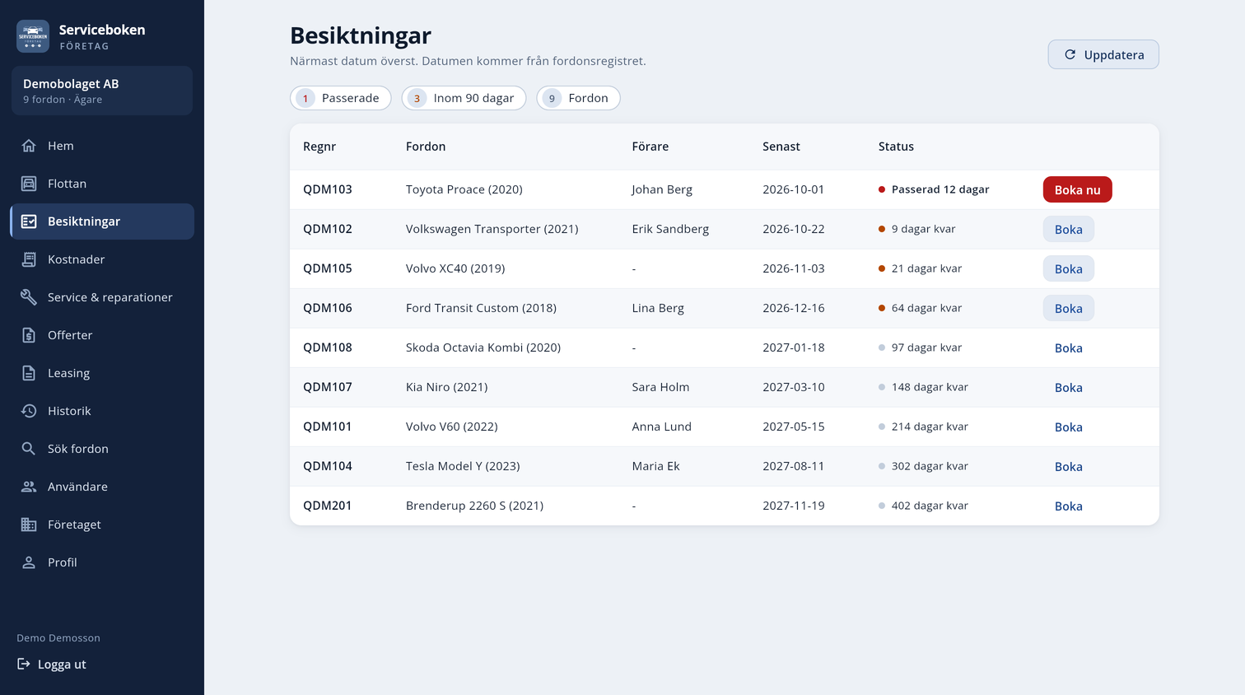Click the Förare column header
The image size is (1245, 695).
tap(650, 147)
